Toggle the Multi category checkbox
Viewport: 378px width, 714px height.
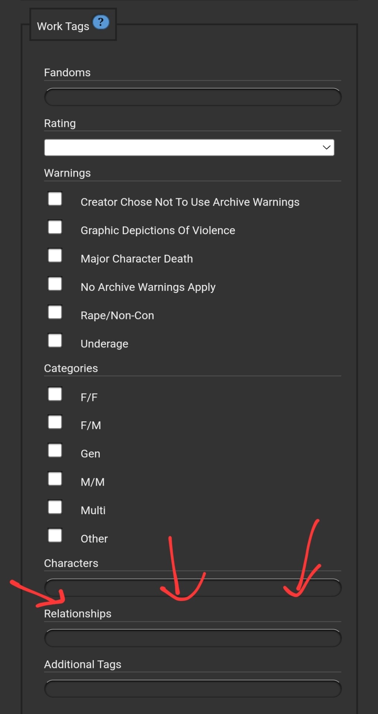[55, 507]
